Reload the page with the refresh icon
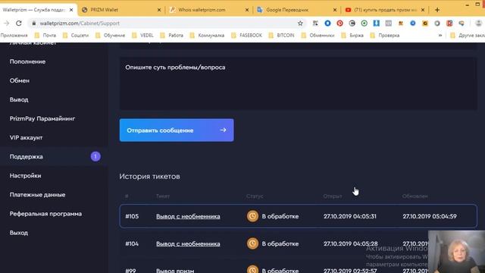485x273 pixels. (19, 24)
